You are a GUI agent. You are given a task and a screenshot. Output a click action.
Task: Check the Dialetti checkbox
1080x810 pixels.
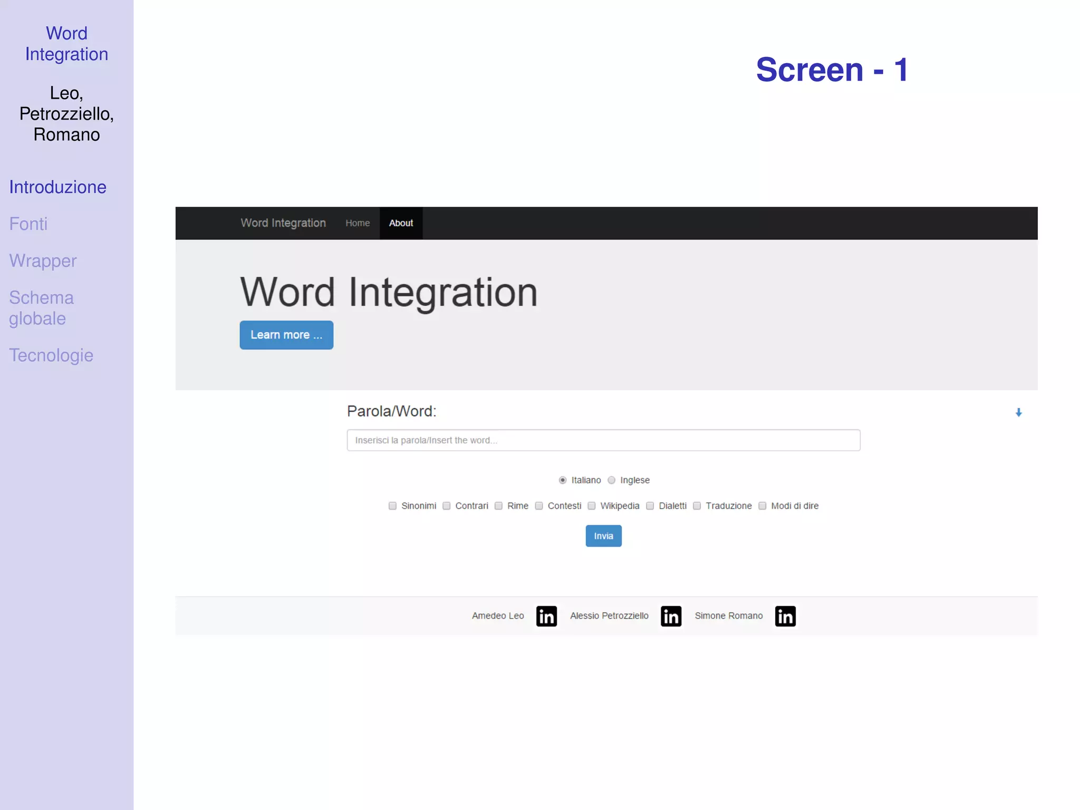tap(650, 506)
